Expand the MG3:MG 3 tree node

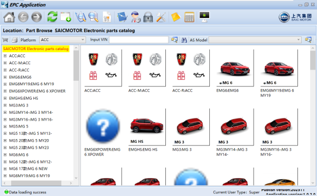(x=5, y=105)
